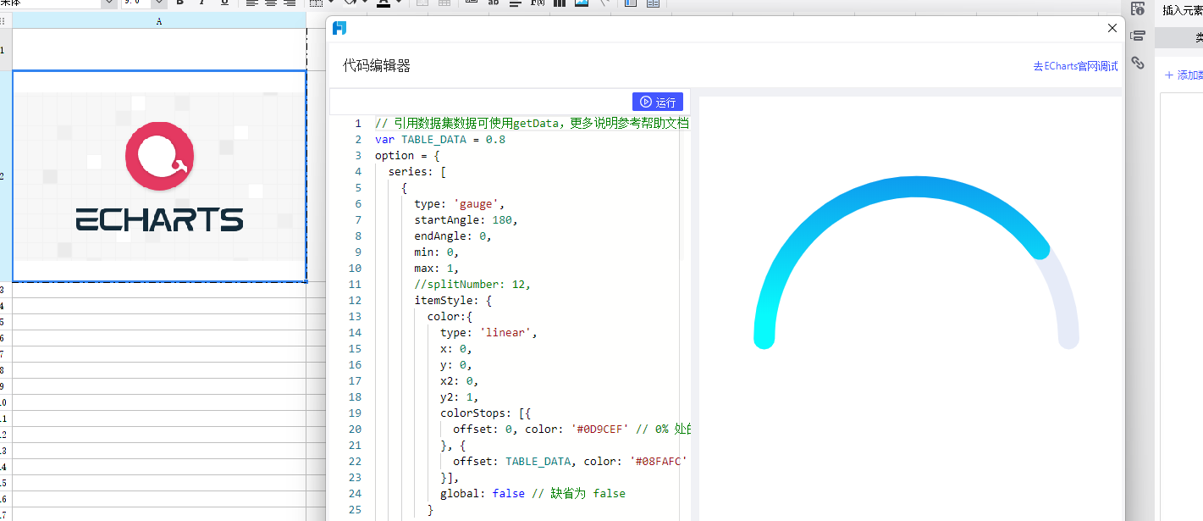Click the code line 'y2: 1,'

tap(460, 396)
